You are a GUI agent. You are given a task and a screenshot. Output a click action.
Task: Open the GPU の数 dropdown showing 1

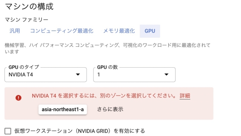click(134, 75)
